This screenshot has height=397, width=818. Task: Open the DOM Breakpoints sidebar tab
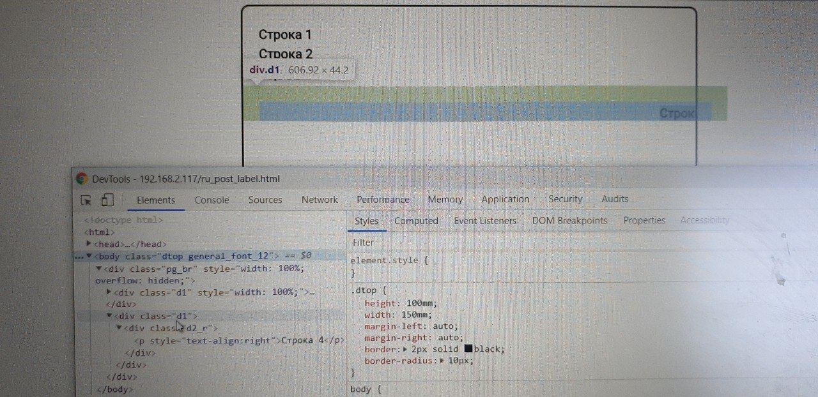(x=569, y=220)
